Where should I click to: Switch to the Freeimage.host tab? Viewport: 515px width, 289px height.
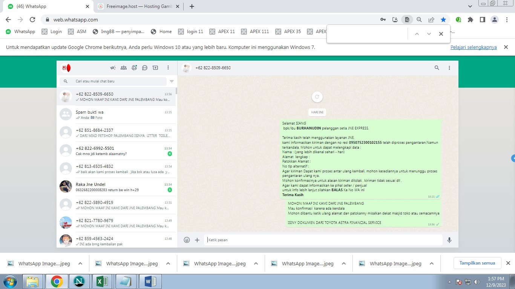tap(138, 6)
